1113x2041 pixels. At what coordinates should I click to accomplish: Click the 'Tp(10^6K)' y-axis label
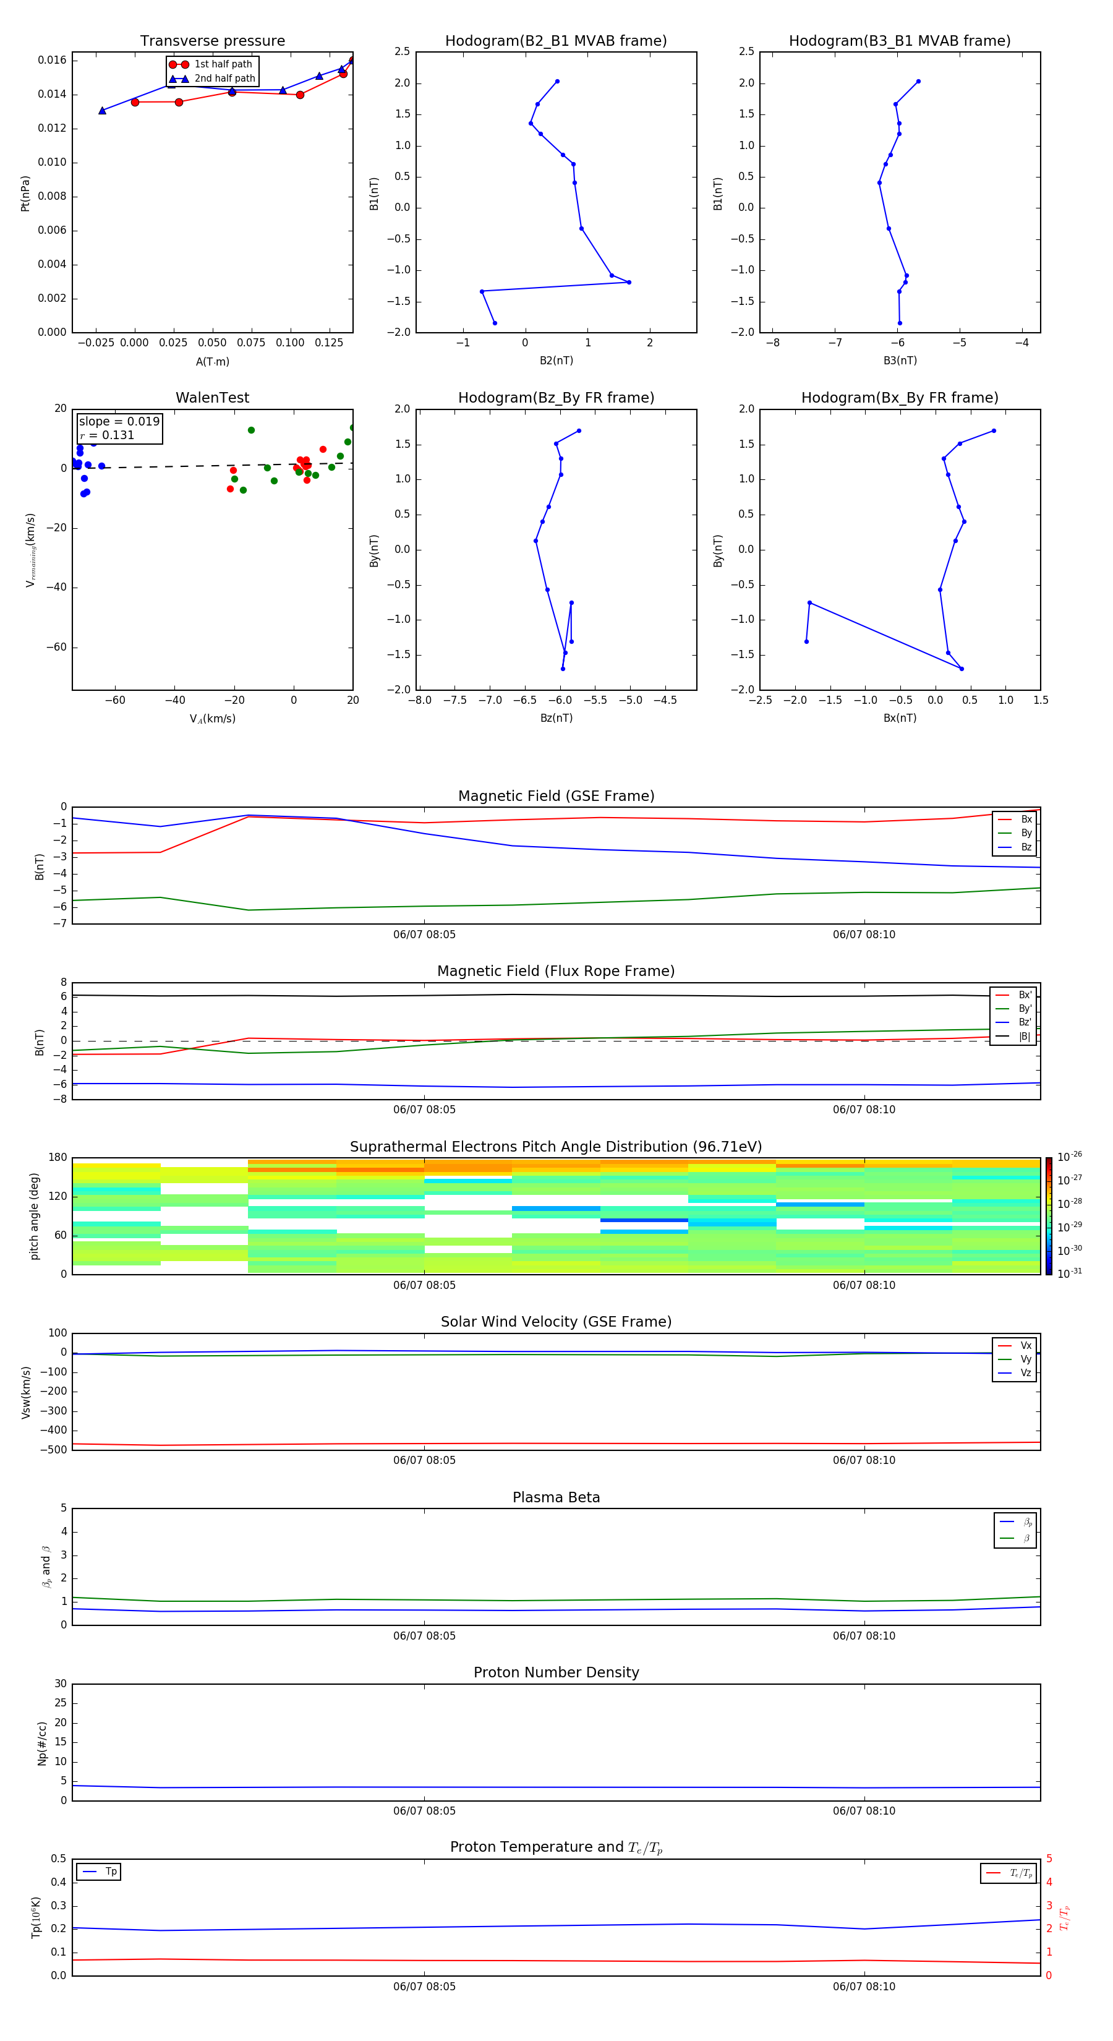(x=36, y=1917)
